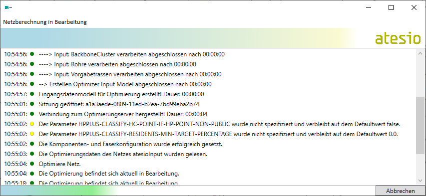Viewport: 426px width, 196px height.
Task: Click yellow warning dot for RESIDENTS-MIN-TARGET parameter
Action: tap(32, 134)
